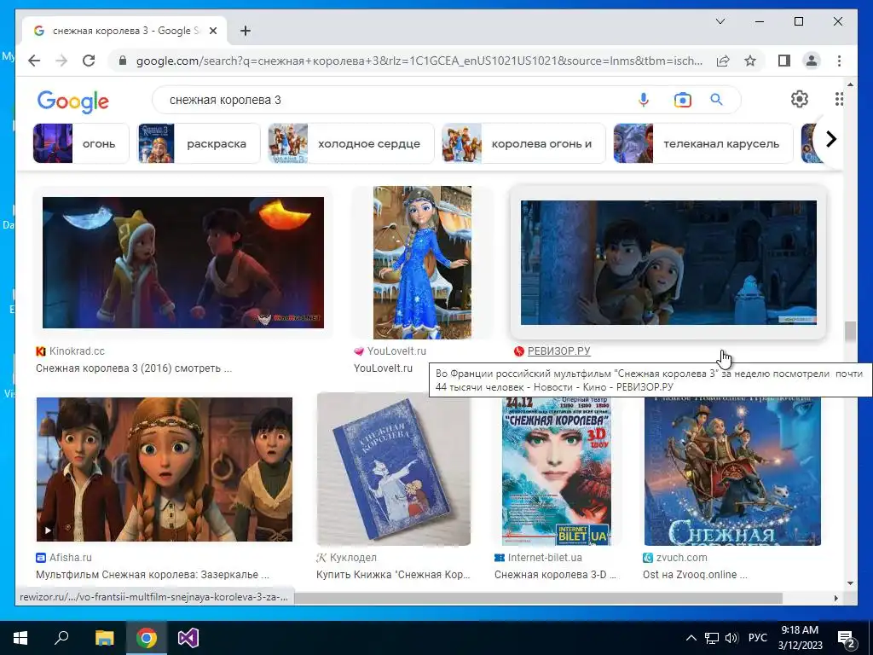Open the Kinokrad.cc image result
This screenshot has width=873, height=655.
coord(183,263)
